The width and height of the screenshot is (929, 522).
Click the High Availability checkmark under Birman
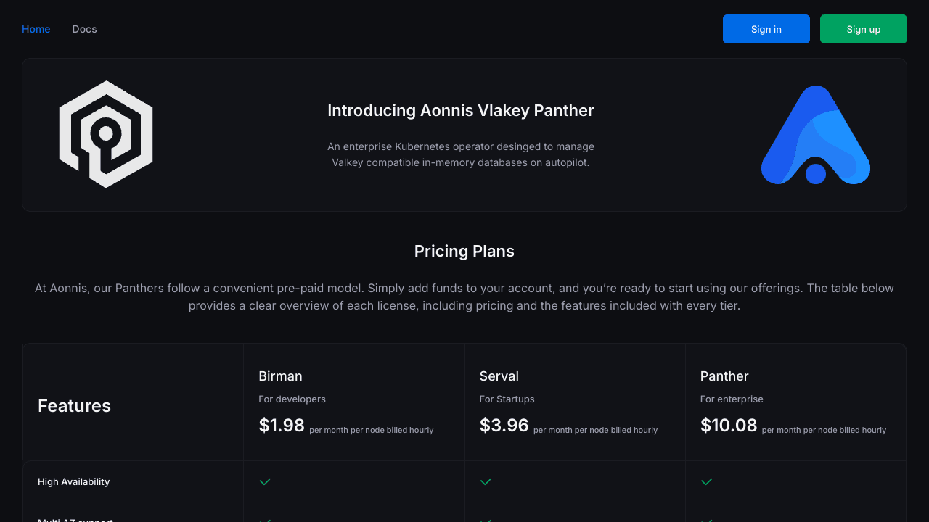(265, 481)
